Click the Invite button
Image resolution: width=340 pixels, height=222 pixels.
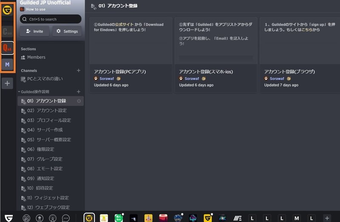[34, 31]
